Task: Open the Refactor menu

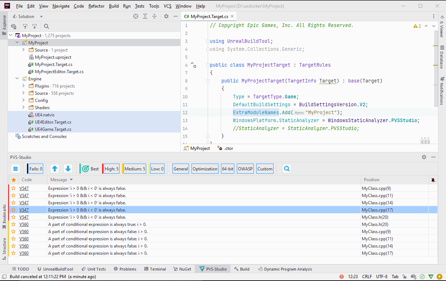Action: point(96,6)
